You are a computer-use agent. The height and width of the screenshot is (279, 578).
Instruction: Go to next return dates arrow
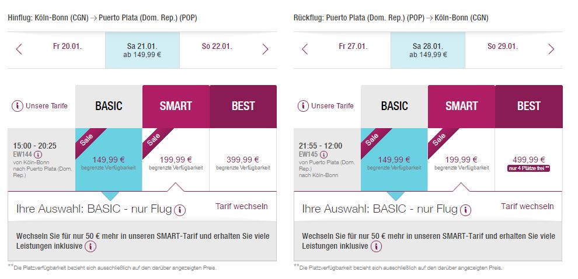551,50
